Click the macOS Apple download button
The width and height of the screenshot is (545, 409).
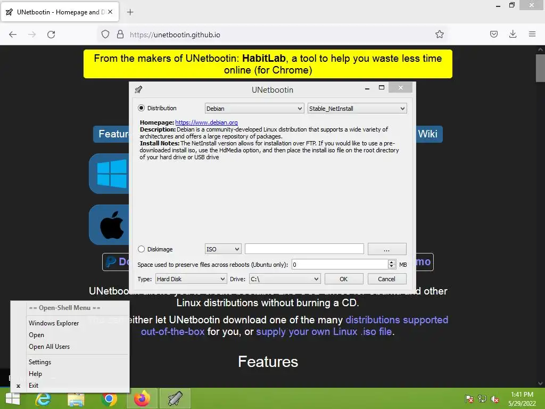109,225
